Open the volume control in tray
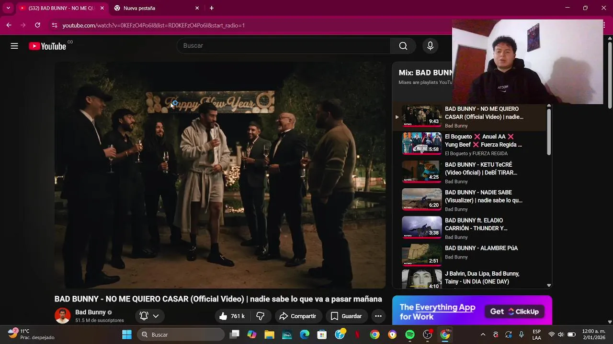The image size is (613, 344). (x=561, y=335)
